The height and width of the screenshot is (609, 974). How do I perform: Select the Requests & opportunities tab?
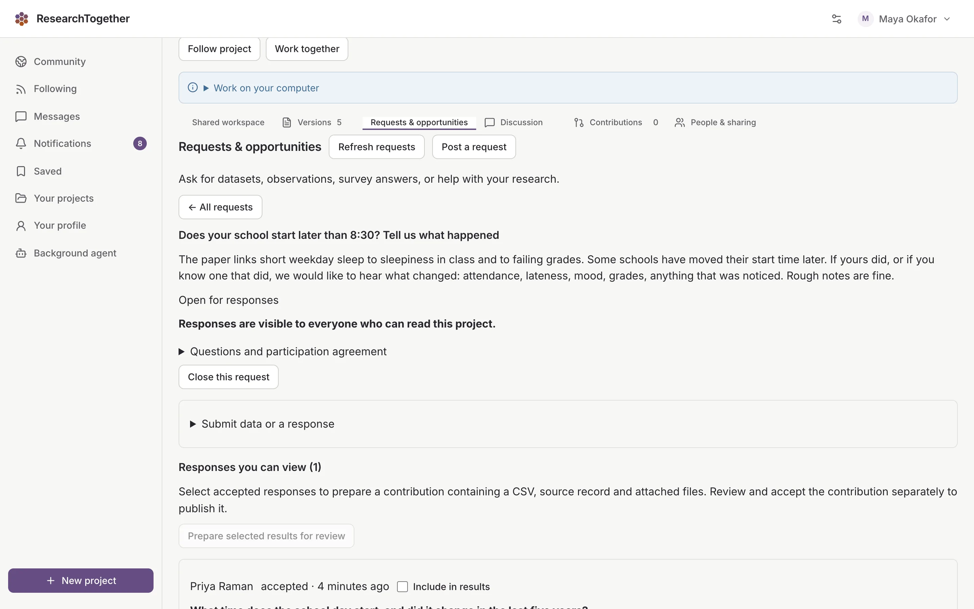419,122
